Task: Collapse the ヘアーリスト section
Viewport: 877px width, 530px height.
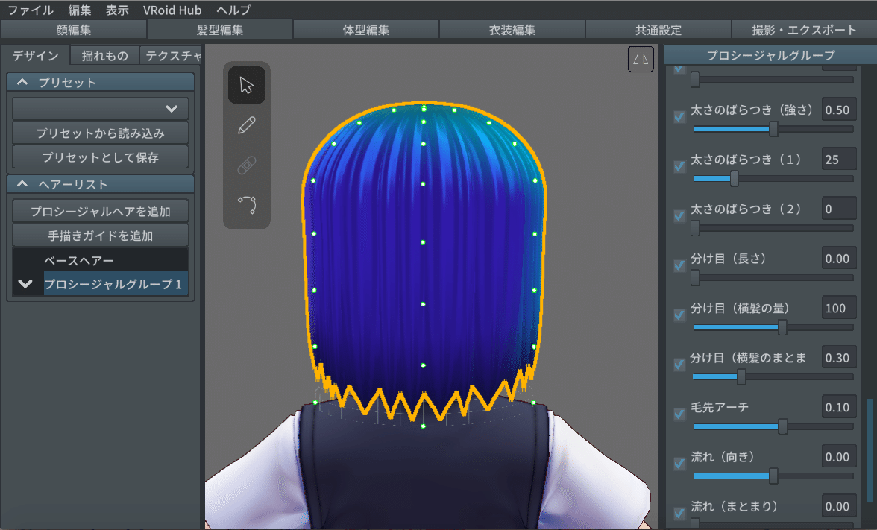Action: coord(100,184)
